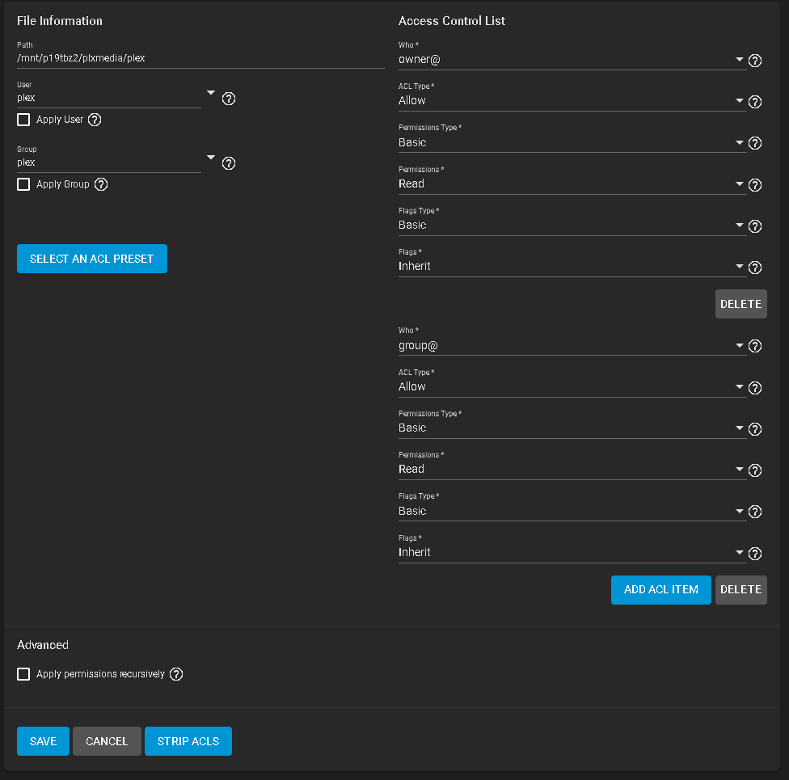789x780 pixels.
Task: Open Flags dropdown of group@ entry
Action: pyautogui.click(x=572, y=552)
